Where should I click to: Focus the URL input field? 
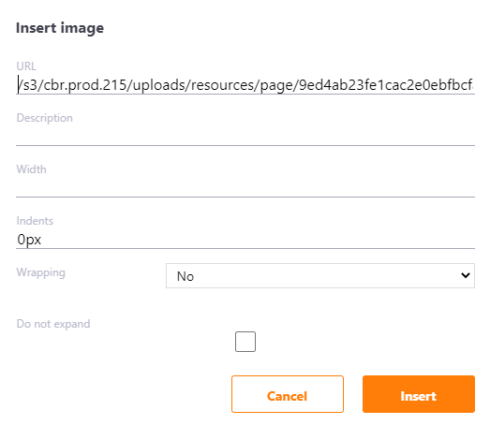click(x=245, y=85)
